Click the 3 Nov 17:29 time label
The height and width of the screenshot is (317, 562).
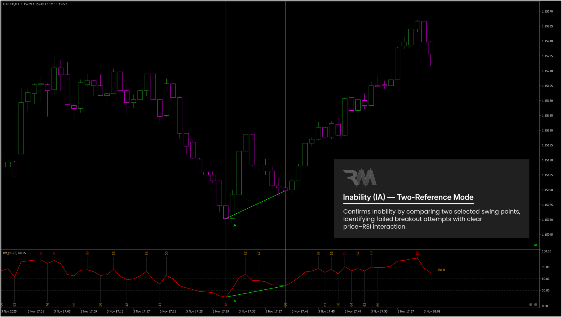[x=221, y=311]
